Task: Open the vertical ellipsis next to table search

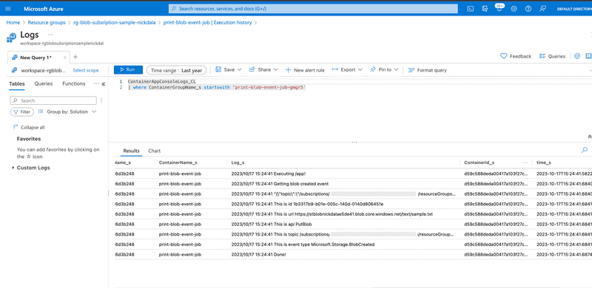Action: tap(101, 100)
